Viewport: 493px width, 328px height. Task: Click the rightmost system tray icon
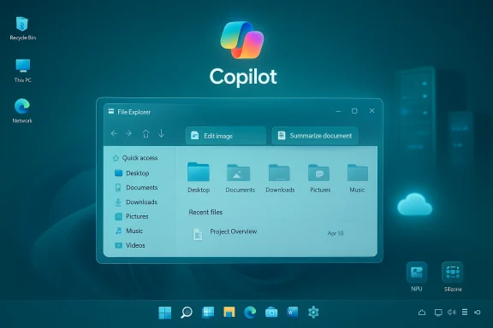pyautogui.click(x=478, y=313)
